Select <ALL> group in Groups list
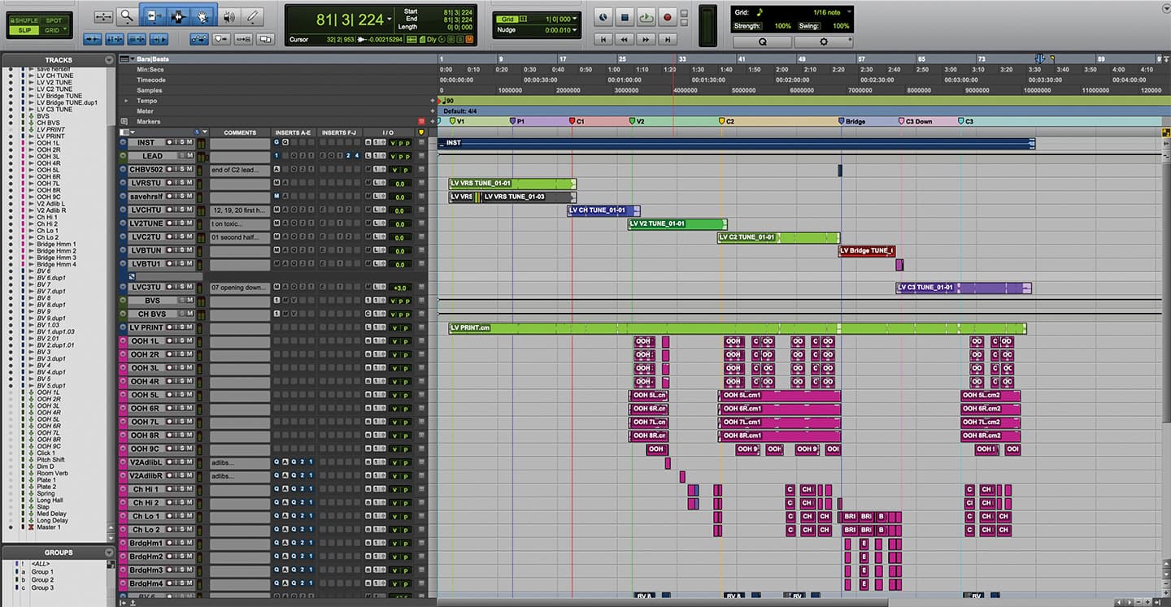This screenshot has width=1171, height=607. [40, 564]
